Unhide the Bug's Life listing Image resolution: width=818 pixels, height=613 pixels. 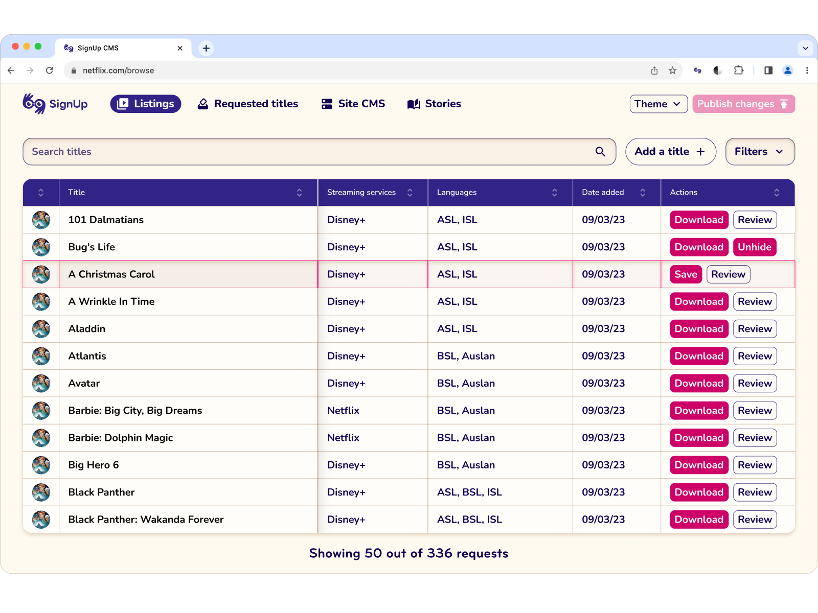pyautogui.click(x=755, y=247)
